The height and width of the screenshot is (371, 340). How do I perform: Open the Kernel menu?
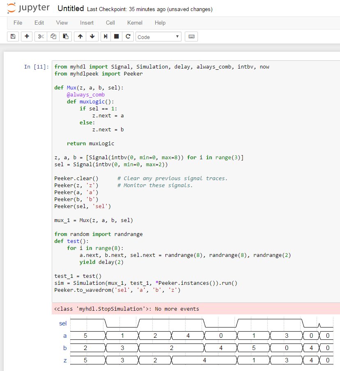coord(135,23)
